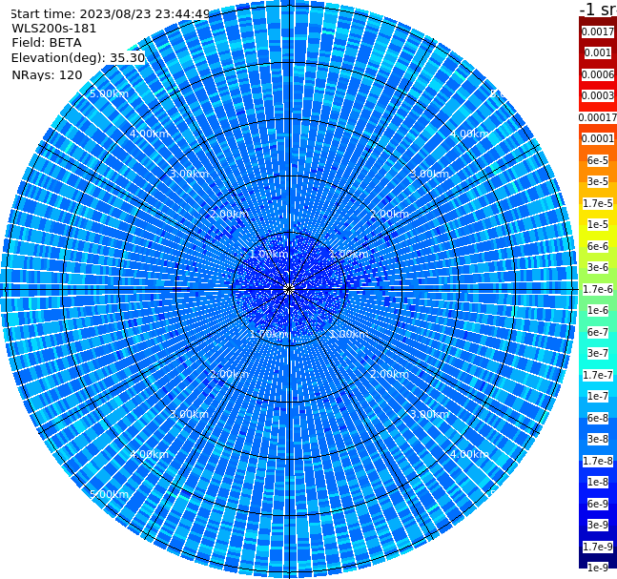The image size is (617, 579).
Task: Click the 5.00km range label in lower-left quadrant
Action: pyautogui.click(x=109, y=494)
